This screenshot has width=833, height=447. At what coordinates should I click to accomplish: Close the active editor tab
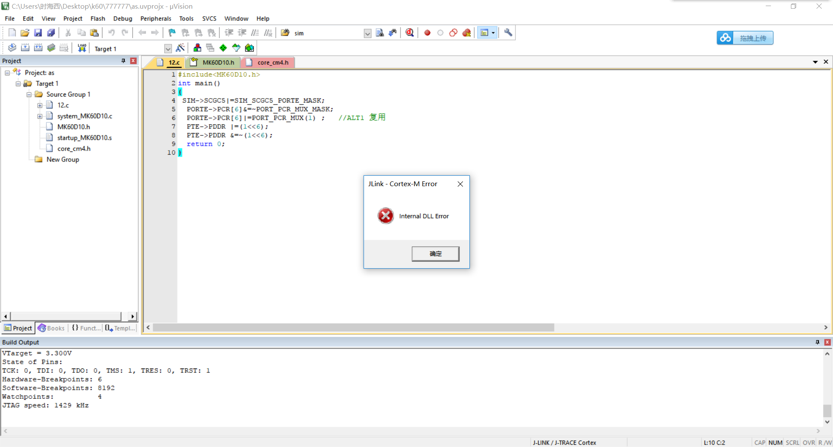(x=826, y=62)
